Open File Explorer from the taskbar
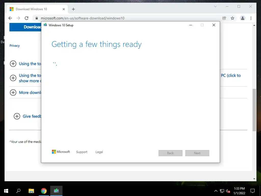This screenshot has width=261, height=196. click(x=31, y=191)
